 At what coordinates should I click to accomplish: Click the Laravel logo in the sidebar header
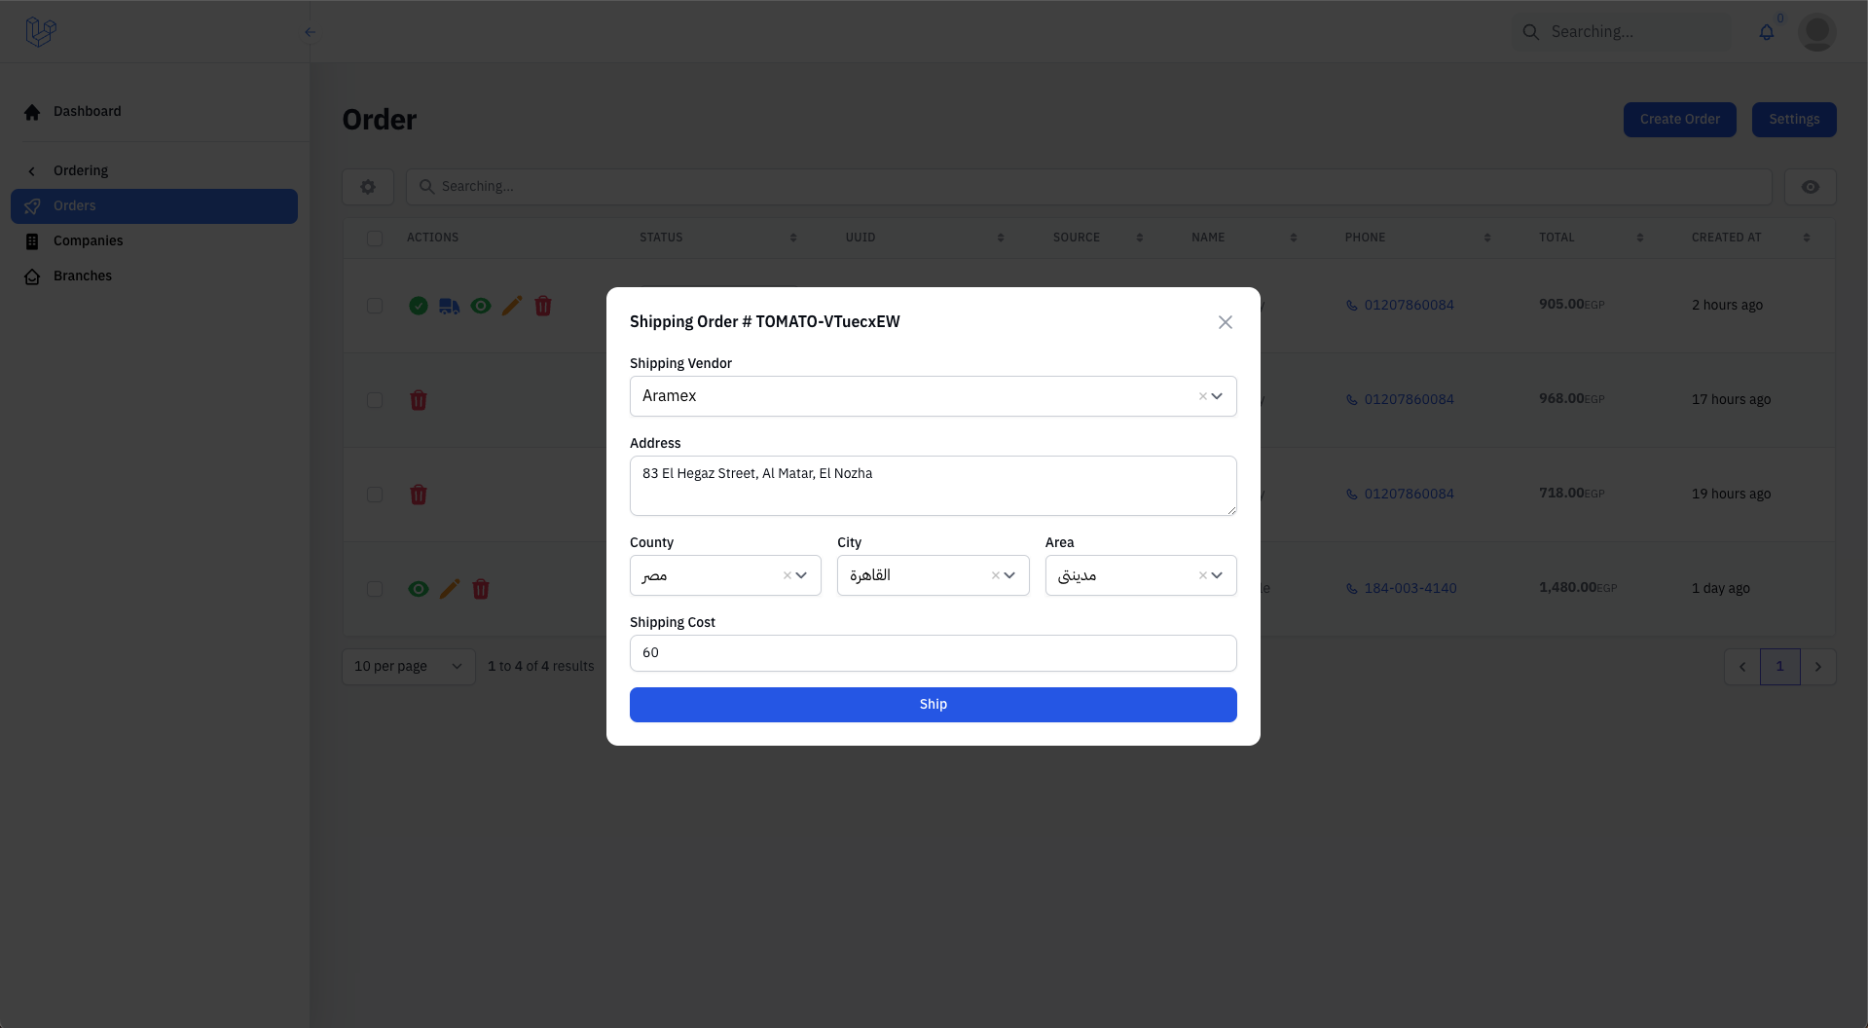click(x=41, y=32)
